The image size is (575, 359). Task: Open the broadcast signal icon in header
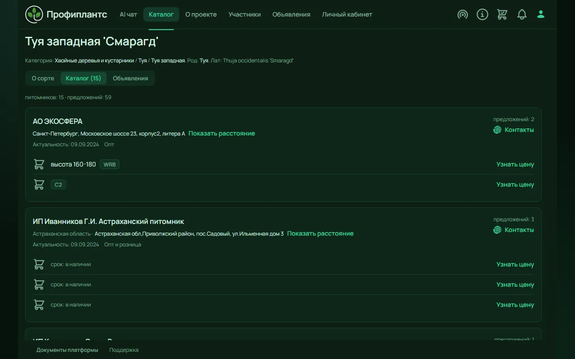(463, 14)
